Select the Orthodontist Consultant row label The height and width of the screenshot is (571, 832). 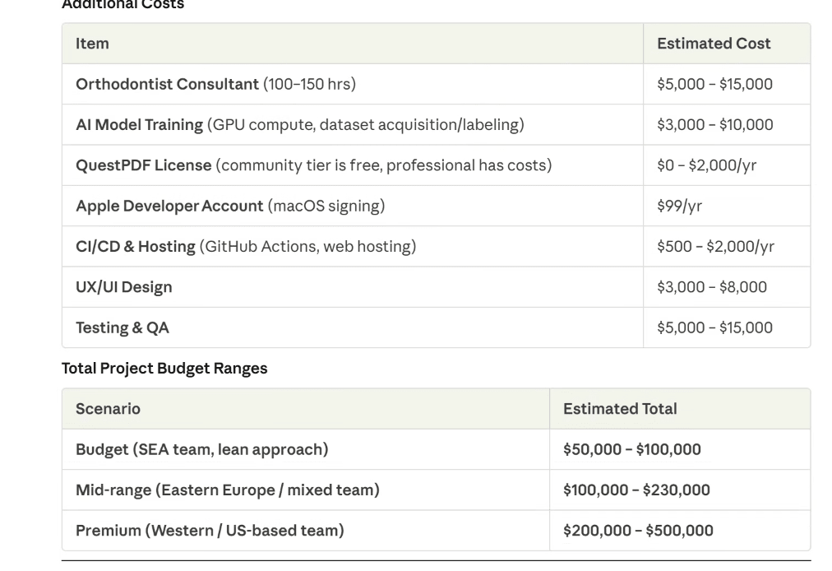(215, 84)
